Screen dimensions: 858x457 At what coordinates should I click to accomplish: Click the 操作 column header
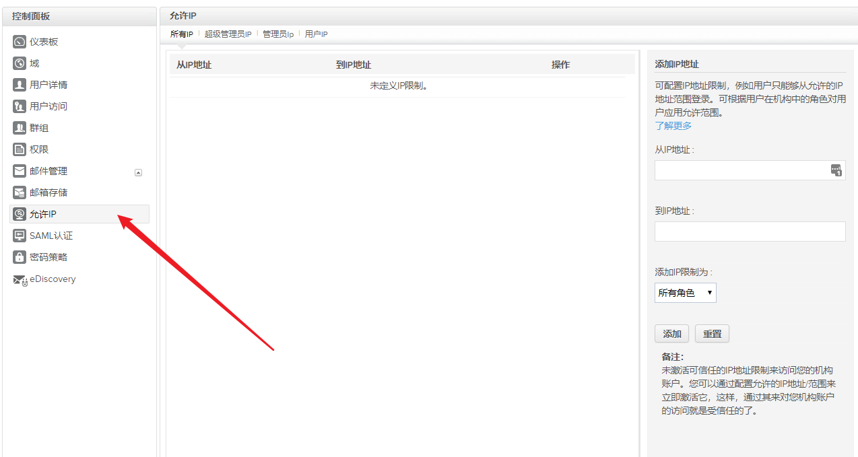pyautogui.click(x=560, y=65)
